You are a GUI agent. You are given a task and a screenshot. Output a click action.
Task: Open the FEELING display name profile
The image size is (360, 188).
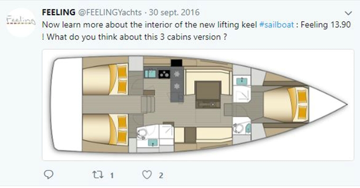coord(59,12)
